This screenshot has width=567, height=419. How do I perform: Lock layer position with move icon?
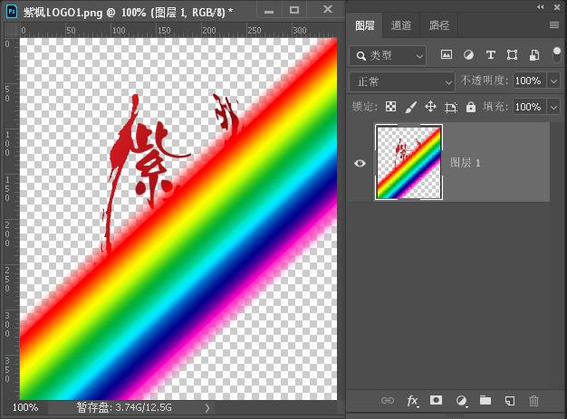(x=430, y=107)
